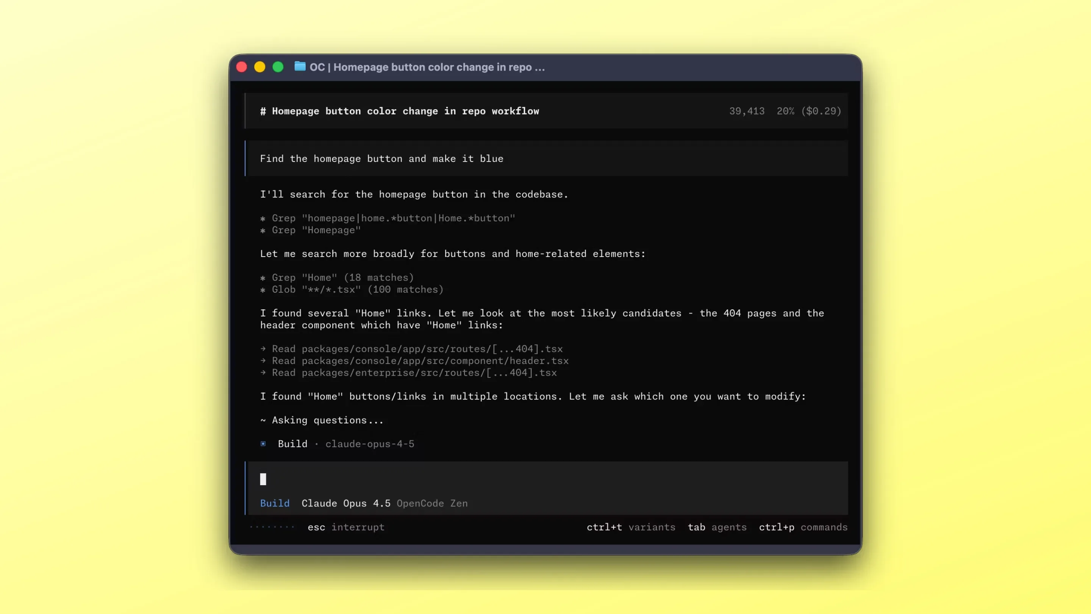Click the prompt input field at the cursor
Viewport: 1091px width, 614px height.
[x=263, y=479]
